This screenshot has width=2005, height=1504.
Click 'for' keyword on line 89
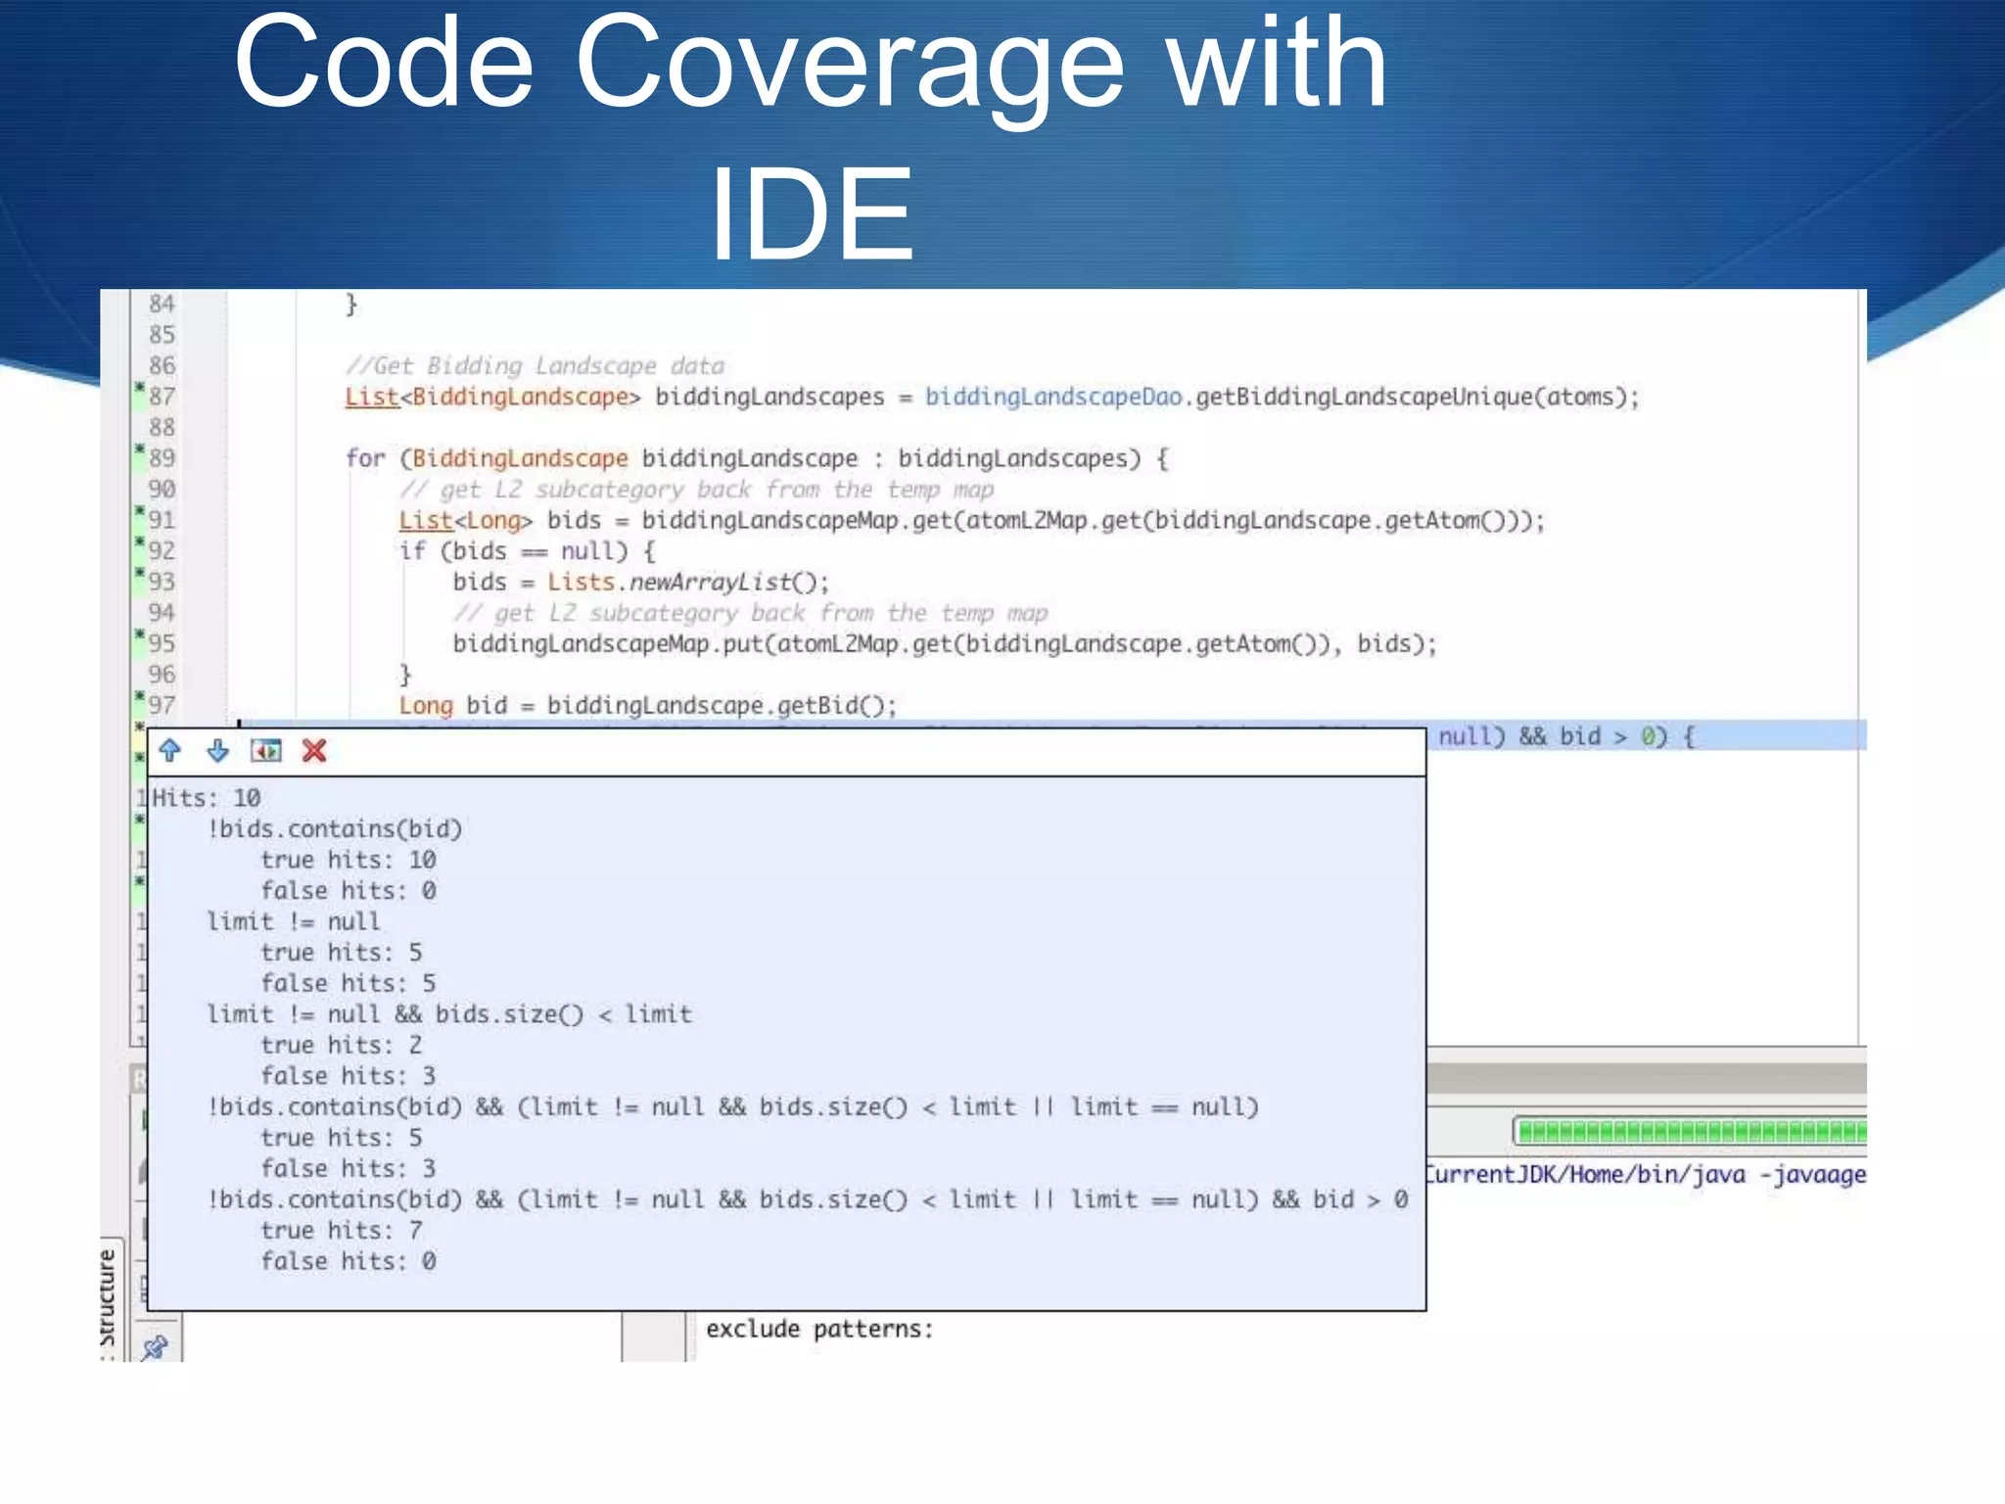[365, 458]
